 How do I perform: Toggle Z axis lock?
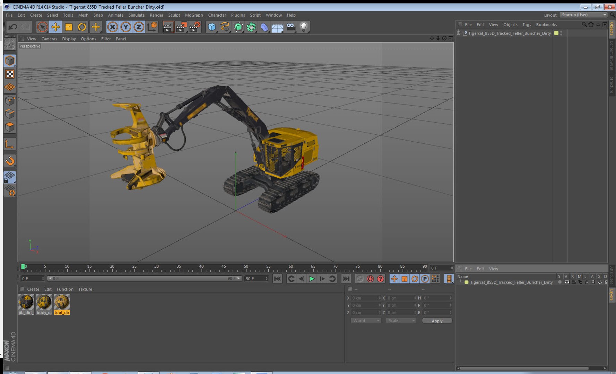139,27
